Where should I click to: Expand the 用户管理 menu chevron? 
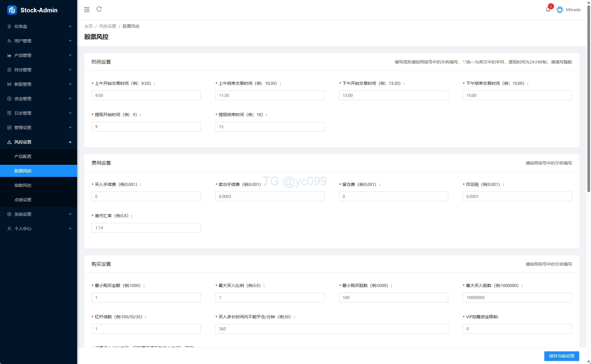coord(70,41)
